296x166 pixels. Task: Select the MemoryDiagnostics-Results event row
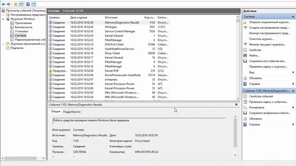(x=109, y=23)
